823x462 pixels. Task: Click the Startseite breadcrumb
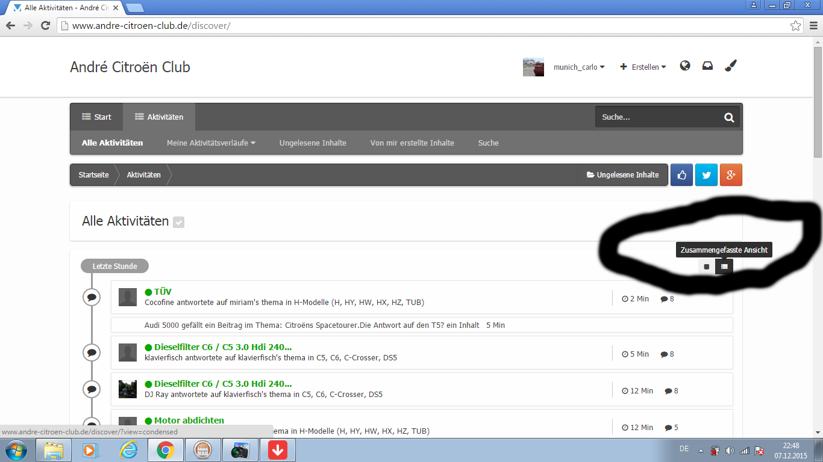[93, 175]
